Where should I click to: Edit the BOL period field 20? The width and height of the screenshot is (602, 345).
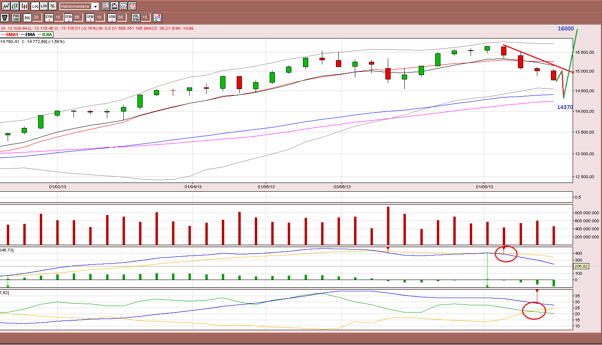pyautogui.click(x=37, y=18)
